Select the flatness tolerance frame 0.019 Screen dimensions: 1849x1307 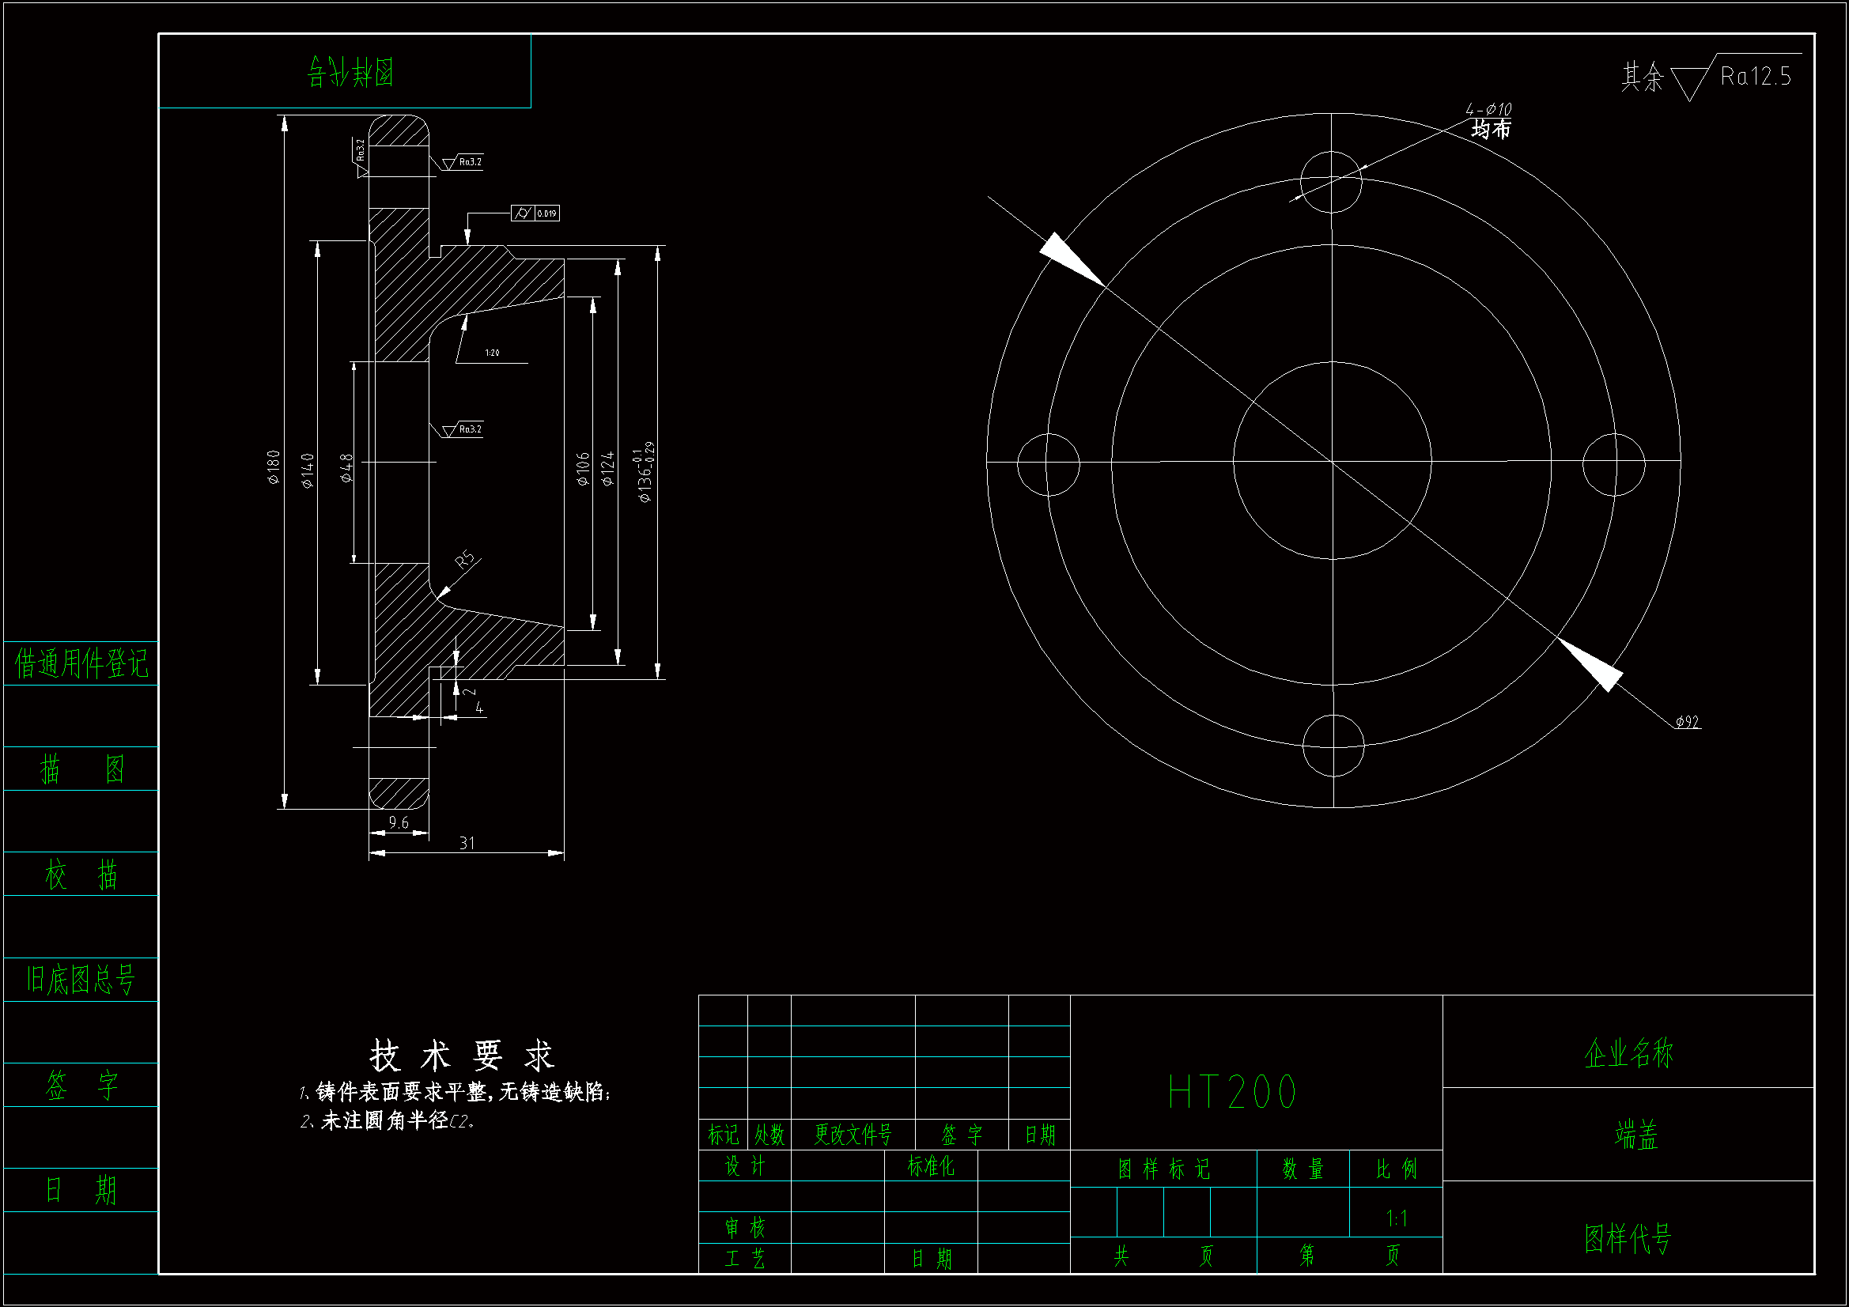[x=535, y=213]
